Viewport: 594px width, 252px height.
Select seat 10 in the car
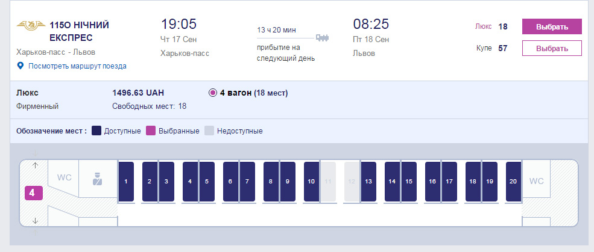(x=311, y=182)
